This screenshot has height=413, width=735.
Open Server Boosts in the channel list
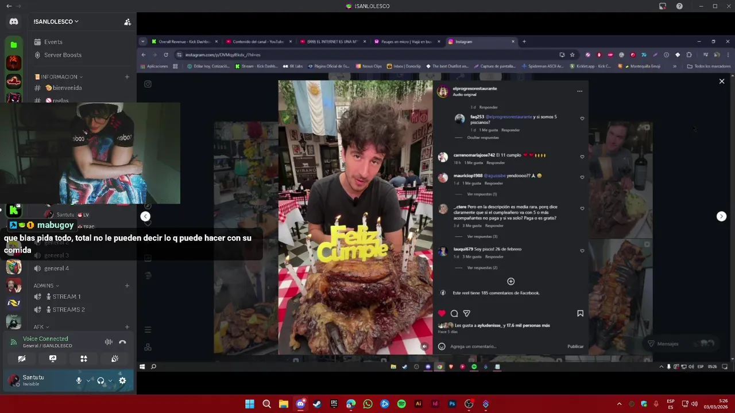pyautogui.click(x=63, y=55)
